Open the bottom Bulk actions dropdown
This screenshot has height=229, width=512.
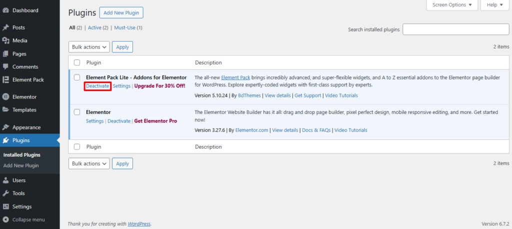click(89, 163)
